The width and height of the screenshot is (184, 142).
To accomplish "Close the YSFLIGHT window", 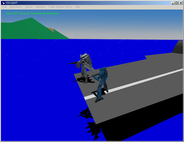I will tap(181, 3).
